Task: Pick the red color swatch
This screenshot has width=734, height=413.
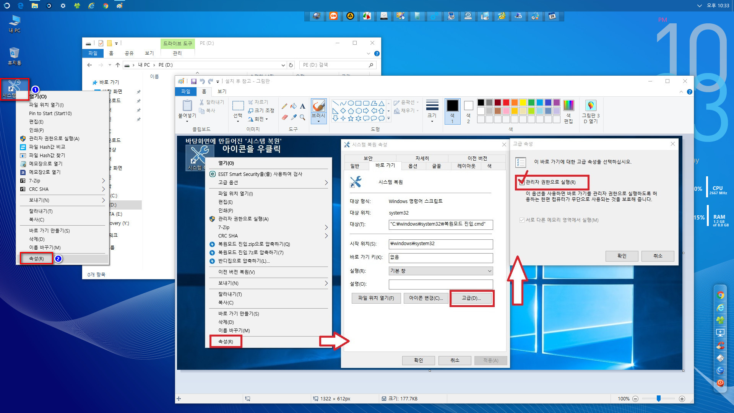Action: 506,102
